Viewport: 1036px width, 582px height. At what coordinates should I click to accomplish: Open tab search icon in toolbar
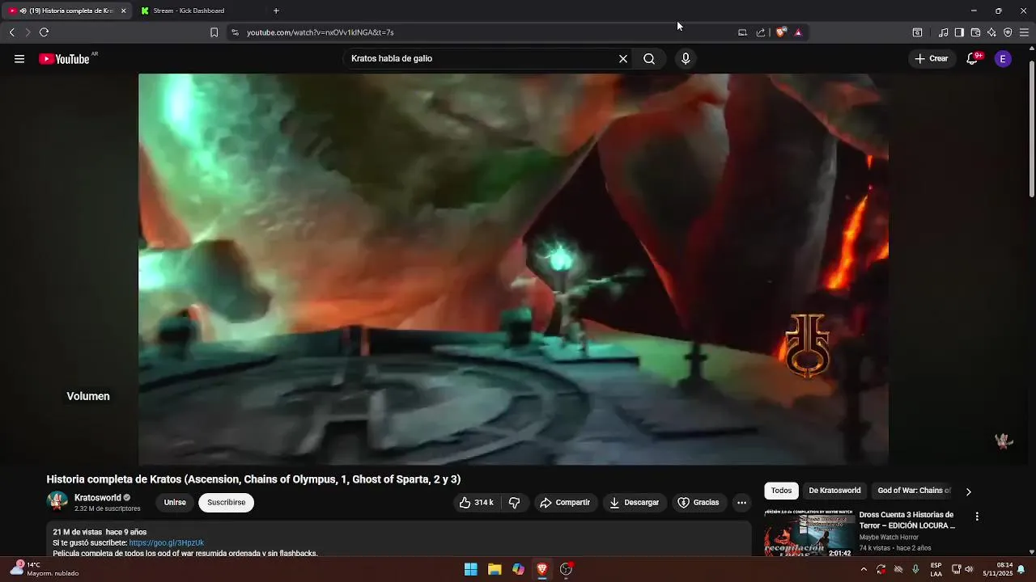[x=917, y=32]
